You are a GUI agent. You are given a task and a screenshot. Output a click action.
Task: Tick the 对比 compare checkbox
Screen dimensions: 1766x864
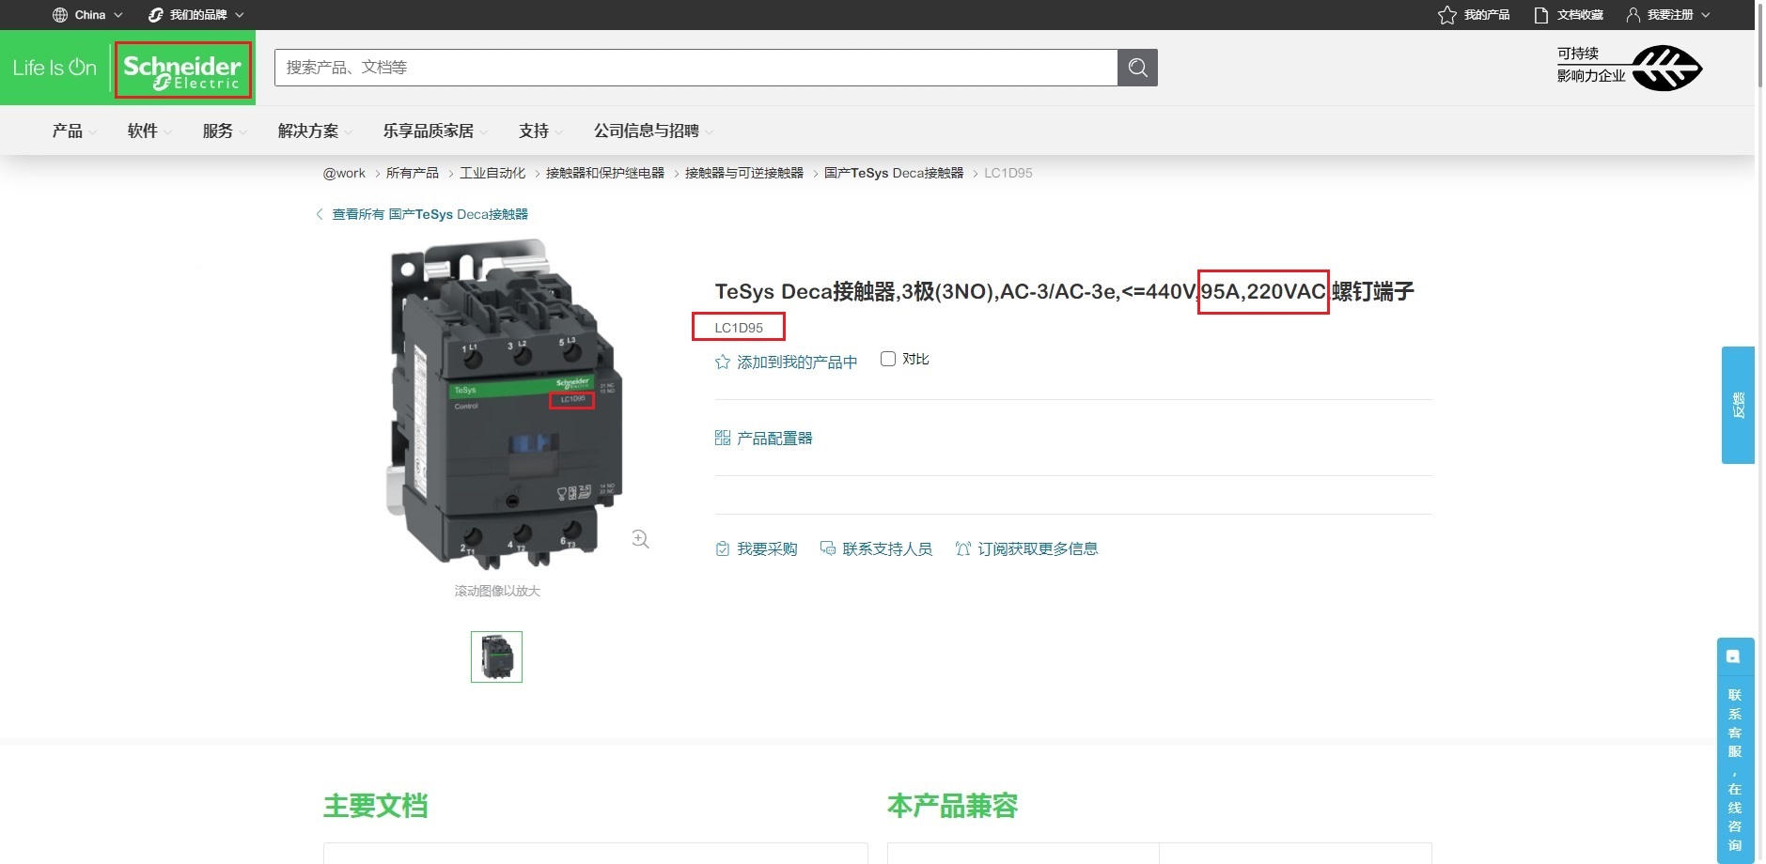pyautogui.click(x=888, y=359)
